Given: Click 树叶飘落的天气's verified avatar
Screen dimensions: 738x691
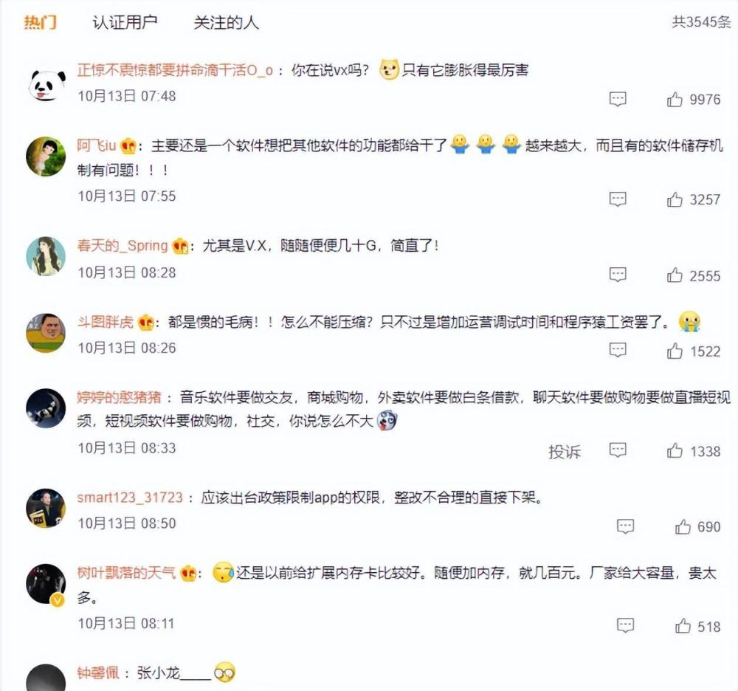Looking at the screenshot, I should pos(46,584).
